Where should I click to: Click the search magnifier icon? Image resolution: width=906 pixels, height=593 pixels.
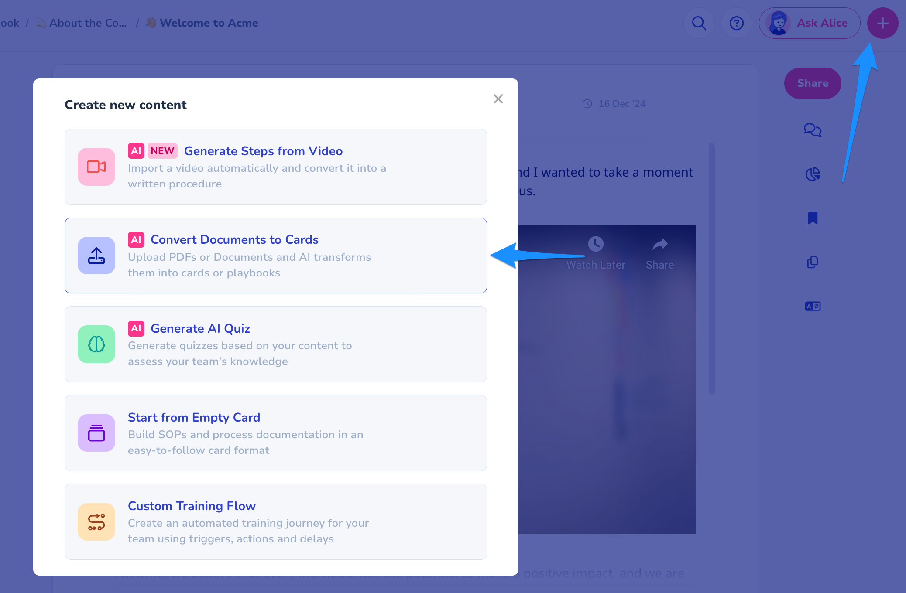[699, 23]
